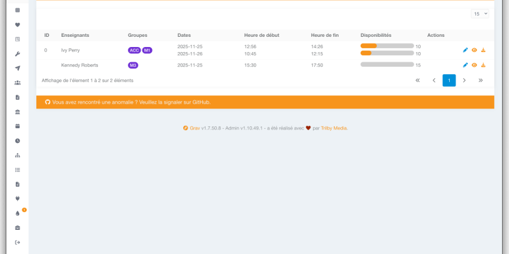The width and height of the screenshot is (509, 254).
Task: Sort by the Groupes column header
Action: tap(137, 35)
